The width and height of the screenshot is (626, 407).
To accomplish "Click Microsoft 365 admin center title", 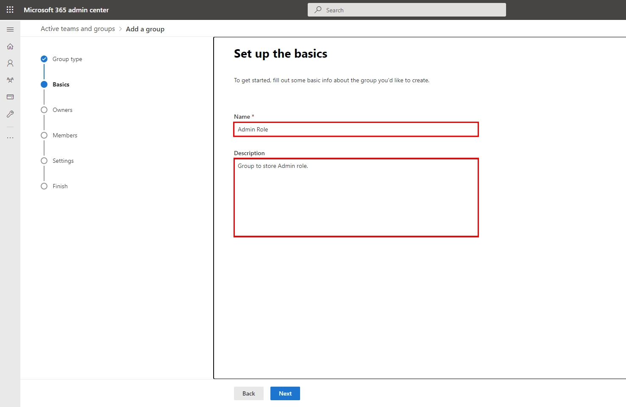I will (66, 10).
